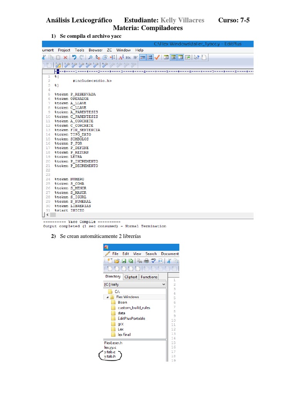Click the Copy icon in EditPlus toolbar
This screenshot has width=296, height=395.
click(51, 57)
